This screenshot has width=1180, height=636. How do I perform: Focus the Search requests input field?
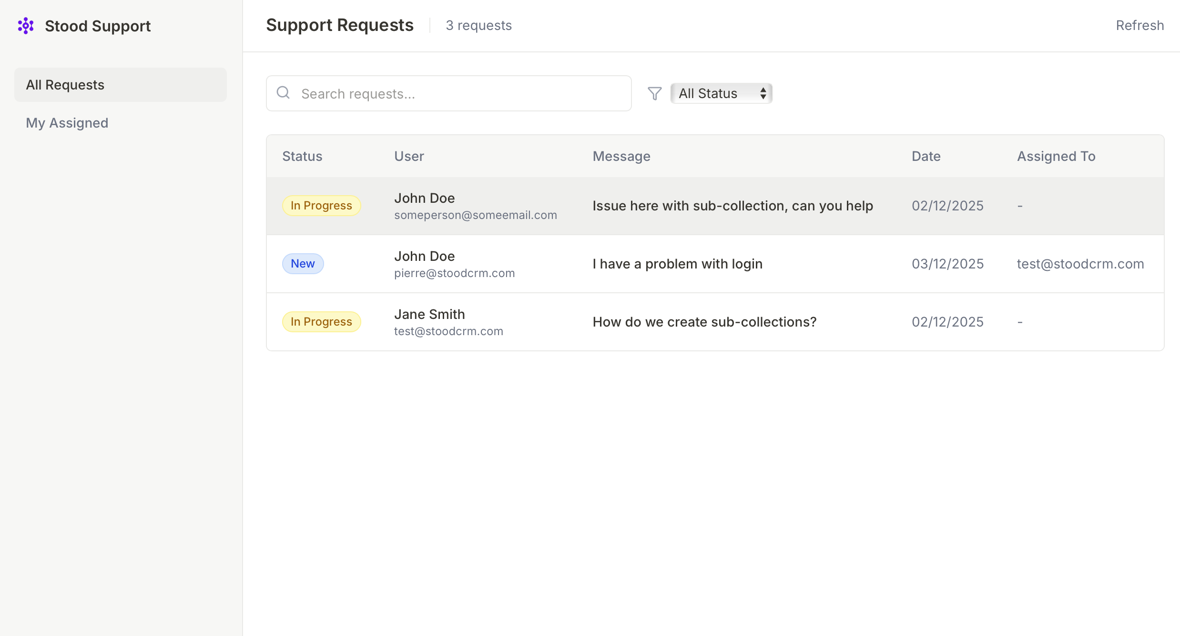(458, 94)
